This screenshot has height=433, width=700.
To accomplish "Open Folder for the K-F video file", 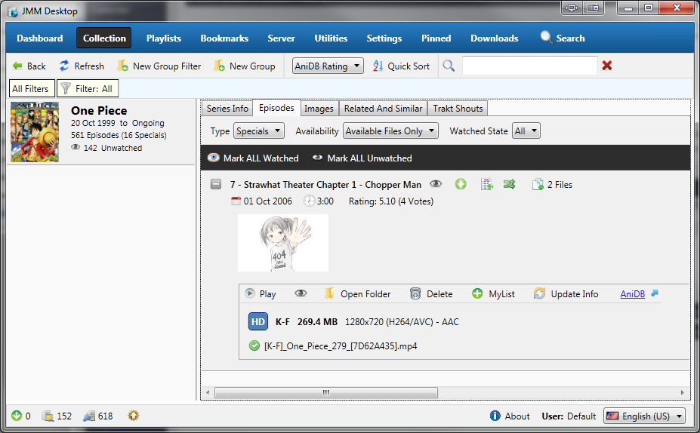I will (x=357, y=294).
